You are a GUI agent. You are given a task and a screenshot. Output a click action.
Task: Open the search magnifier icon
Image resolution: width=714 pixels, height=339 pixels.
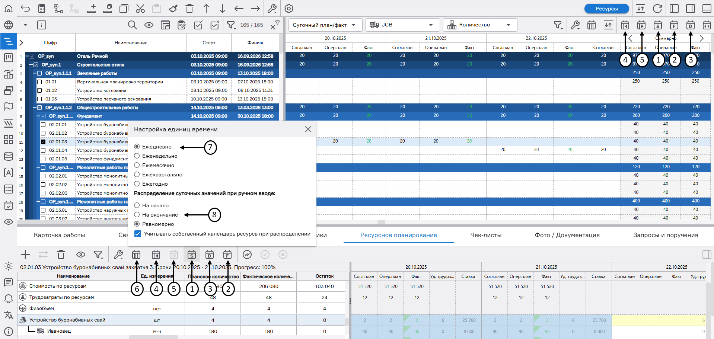132,25
